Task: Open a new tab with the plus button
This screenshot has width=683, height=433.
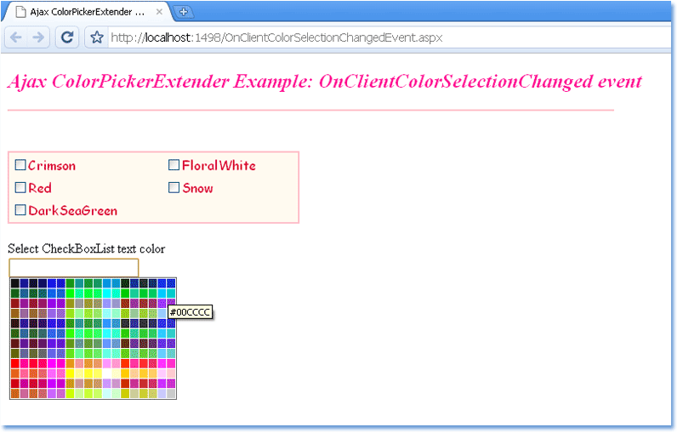Action: pyautogui.click(x=184, y=12)
